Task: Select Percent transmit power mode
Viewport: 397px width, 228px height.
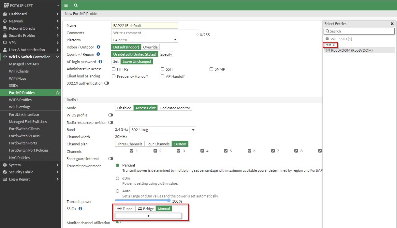Action: (118, 165)
